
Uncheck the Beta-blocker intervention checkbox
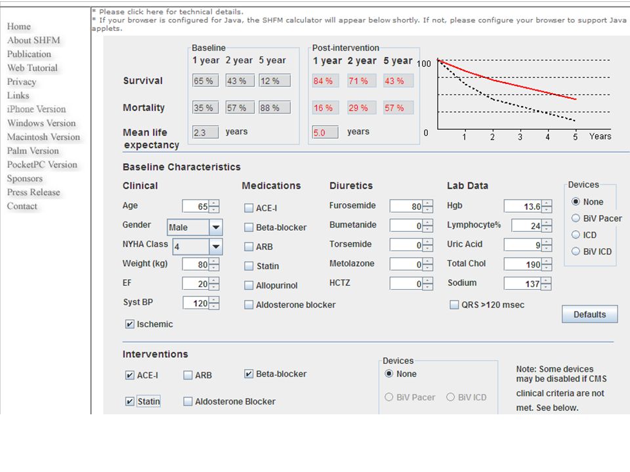click(x=249, y=374)
